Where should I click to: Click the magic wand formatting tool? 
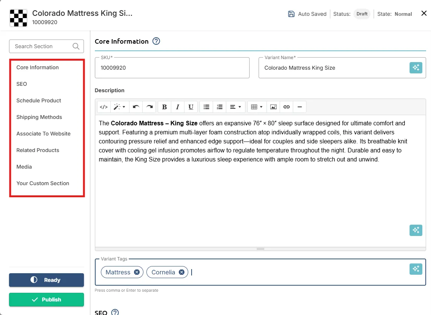[x=119, y=107]
